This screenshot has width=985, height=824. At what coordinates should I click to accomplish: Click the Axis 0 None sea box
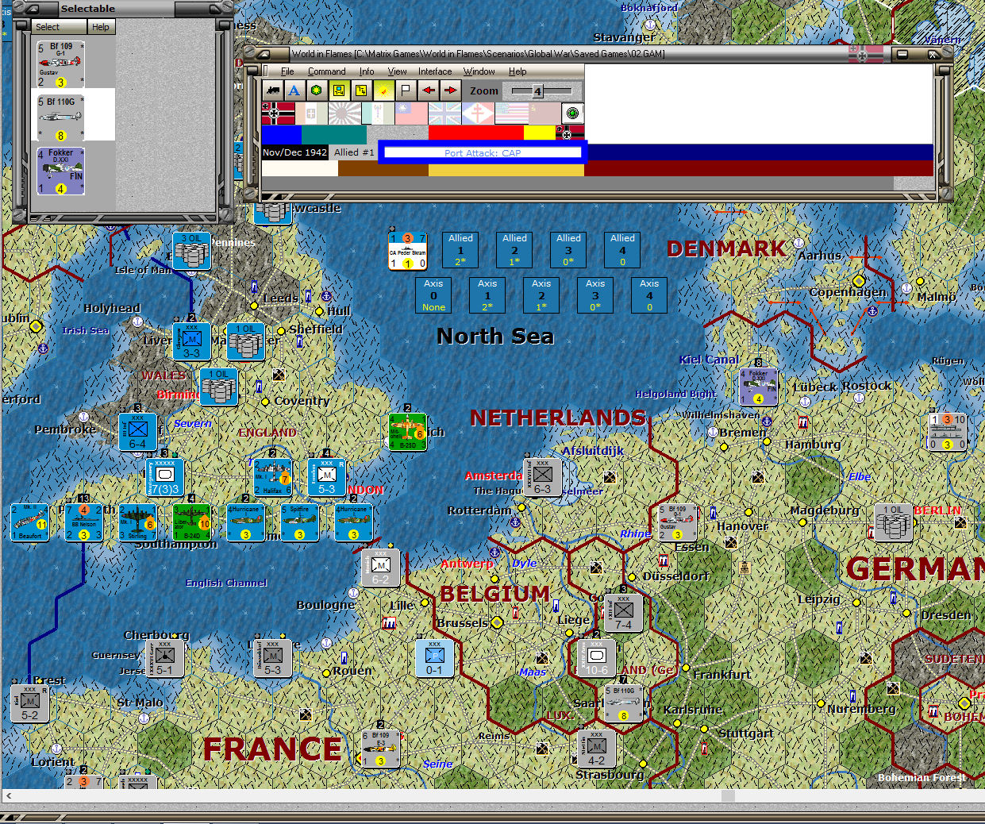(x=433, y=295)
